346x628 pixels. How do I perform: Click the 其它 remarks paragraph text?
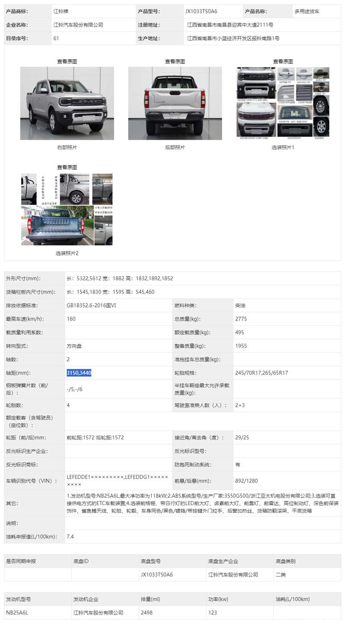[202, 503]
